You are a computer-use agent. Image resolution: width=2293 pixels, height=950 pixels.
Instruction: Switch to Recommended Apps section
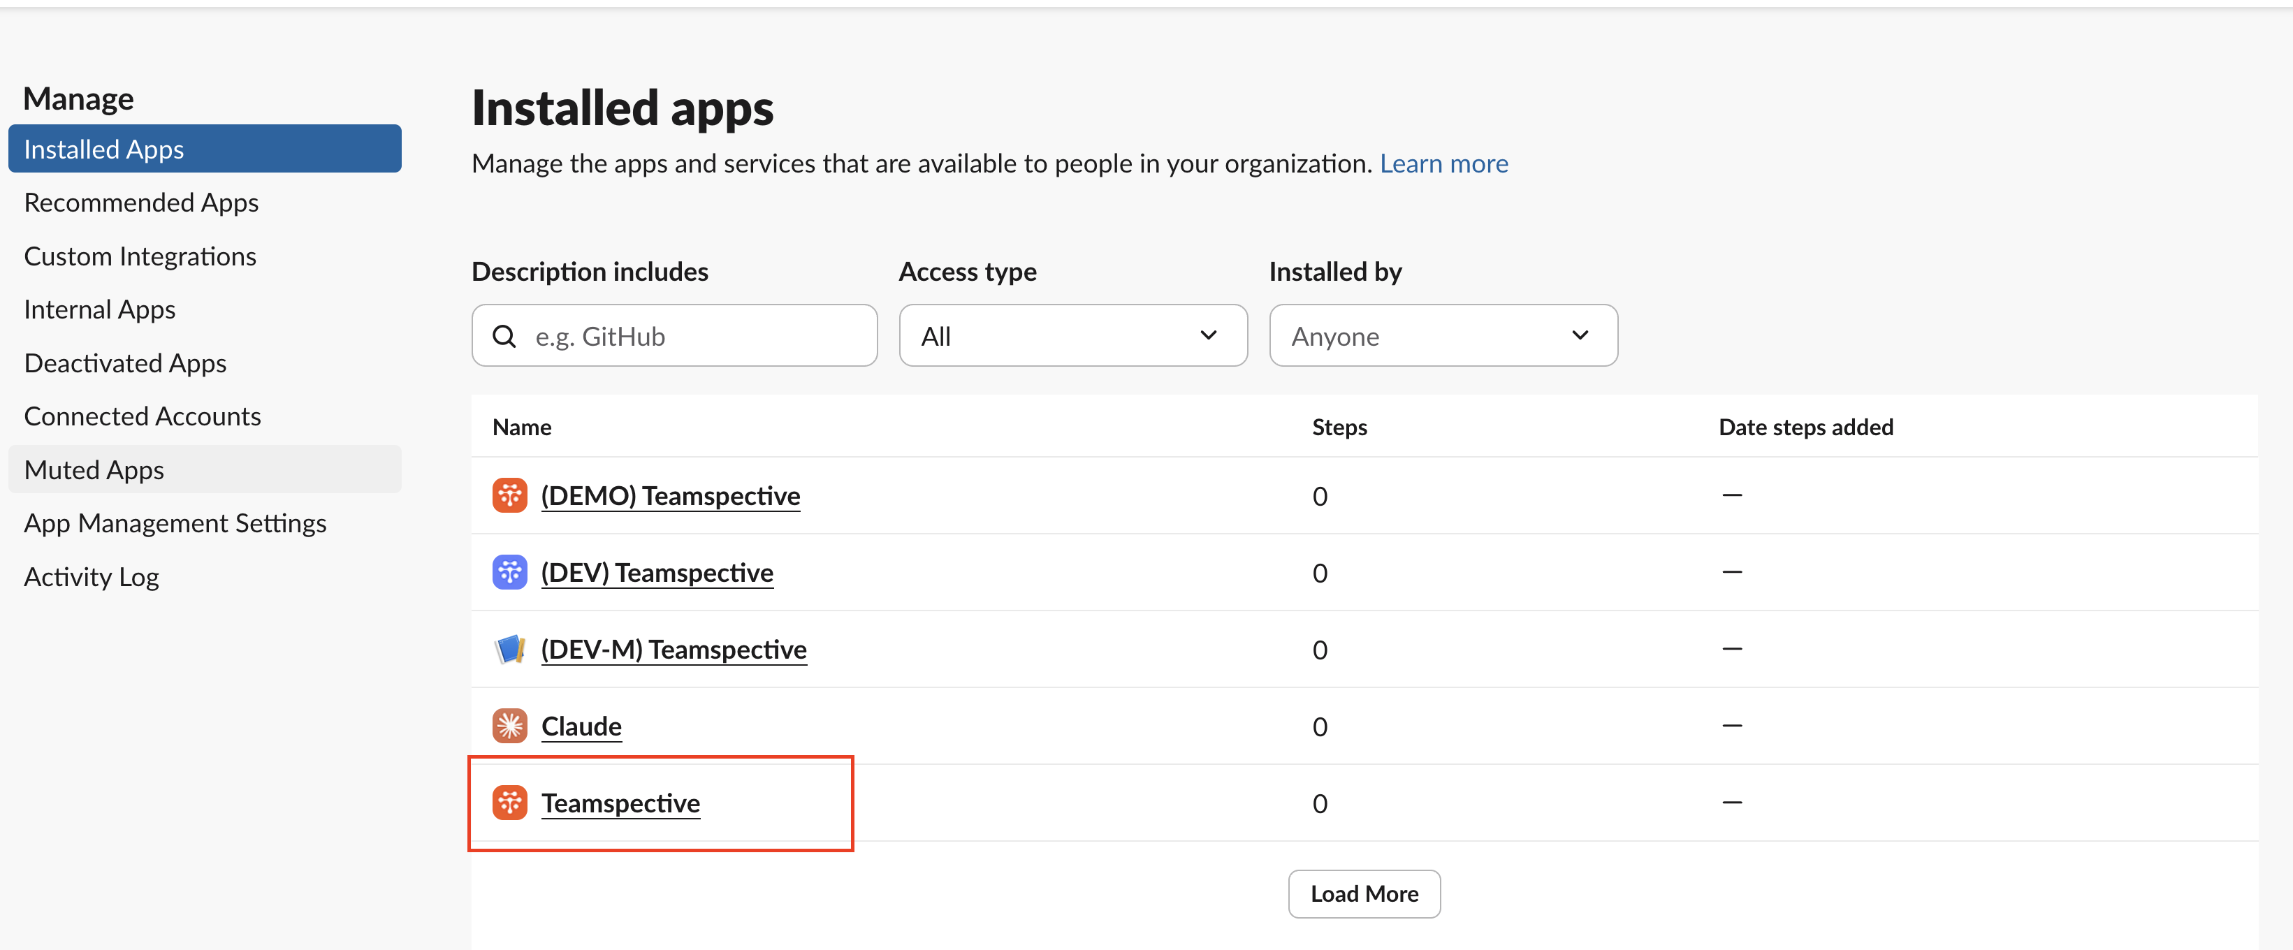click(140, 202)
